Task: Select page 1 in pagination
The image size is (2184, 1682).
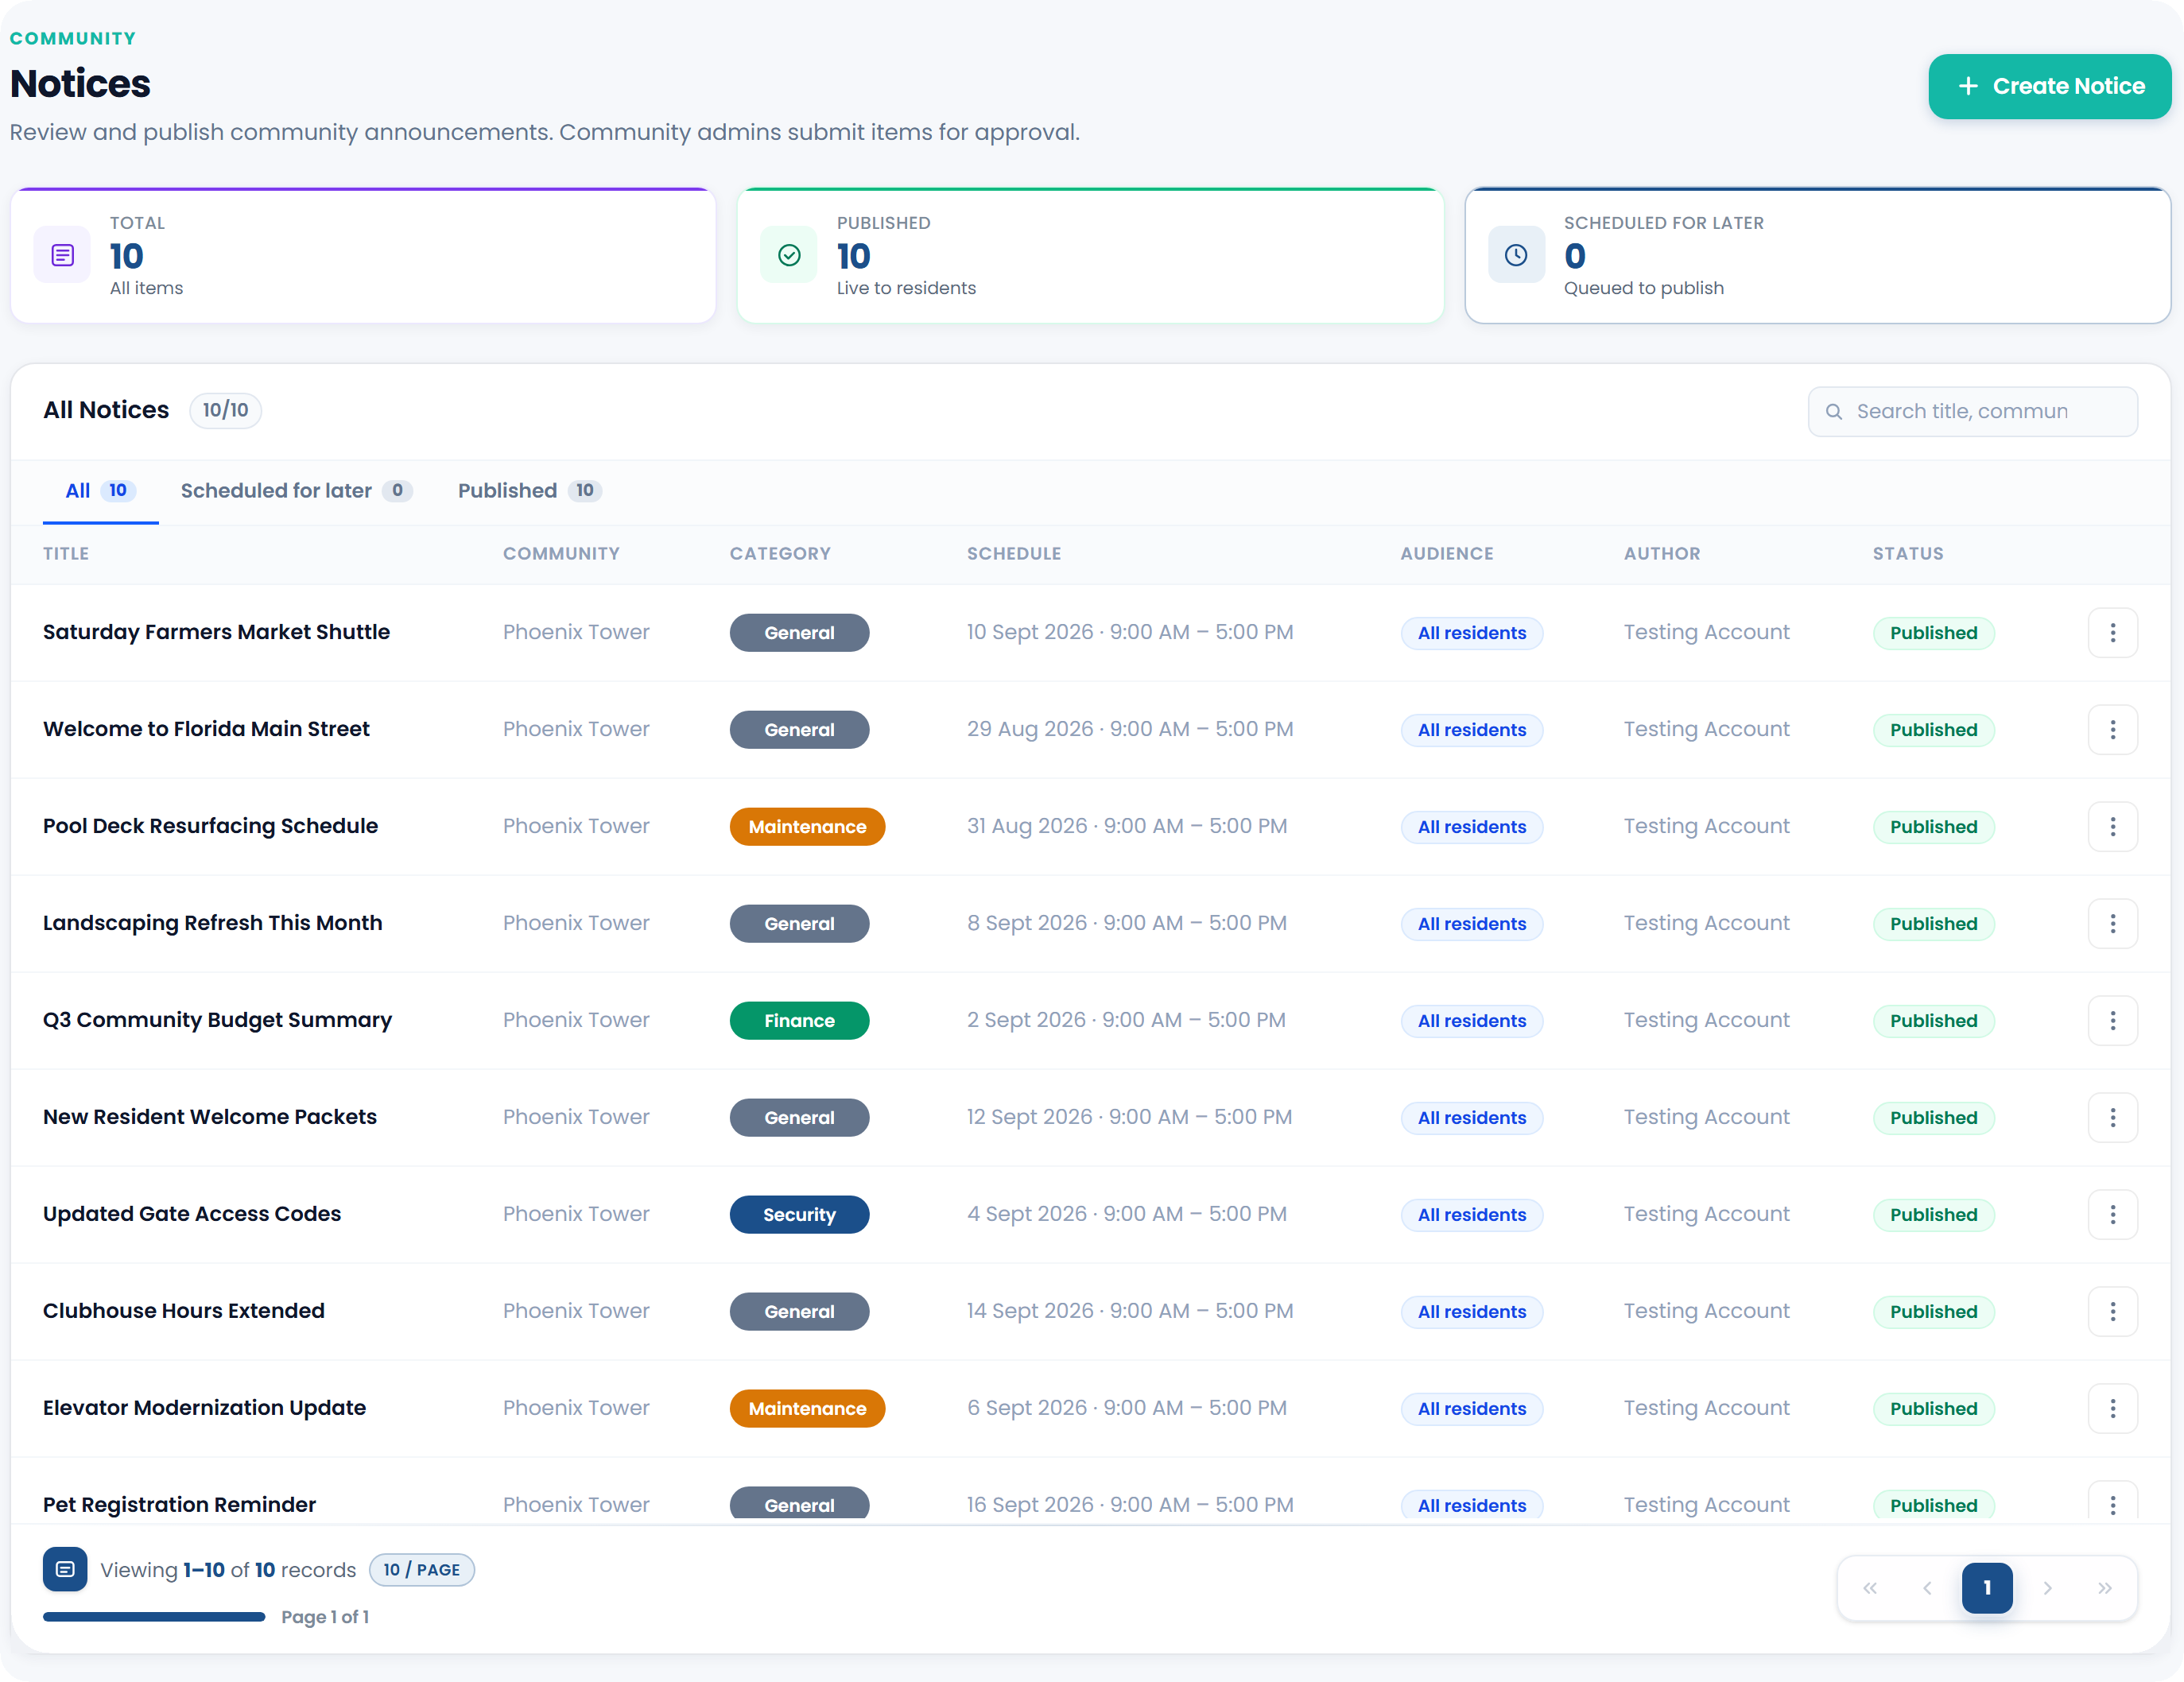Action: (x=1987, y=1588)
